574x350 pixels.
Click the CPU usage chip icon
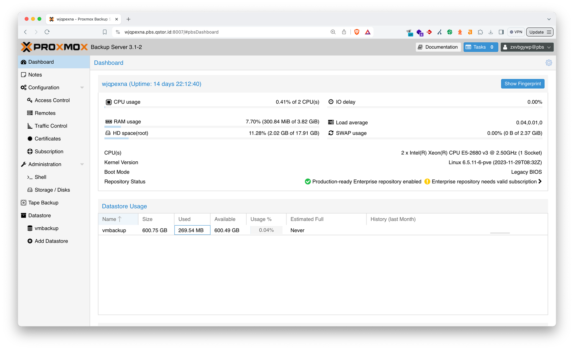(108, 102)
